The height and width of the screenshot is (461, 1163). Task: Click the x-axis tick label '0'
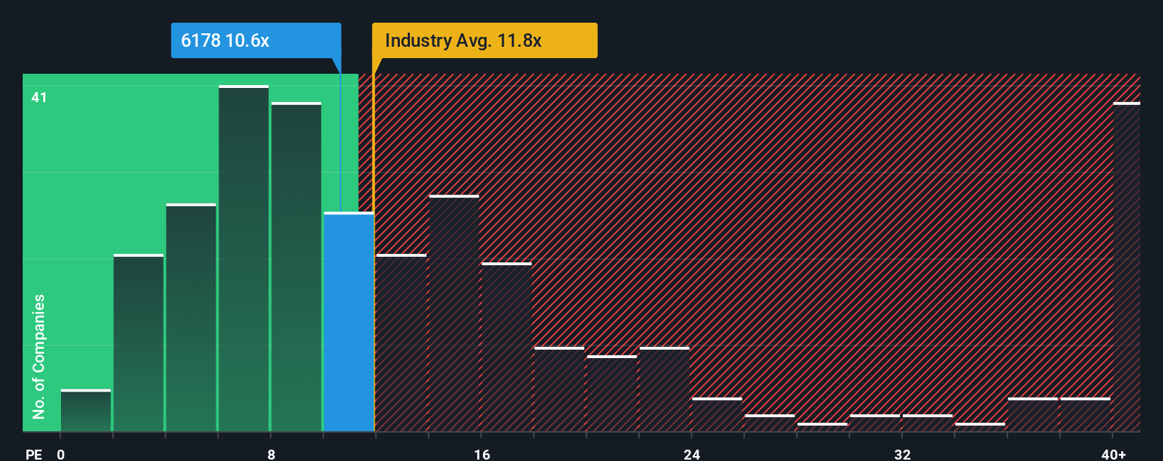coord(61,454)
